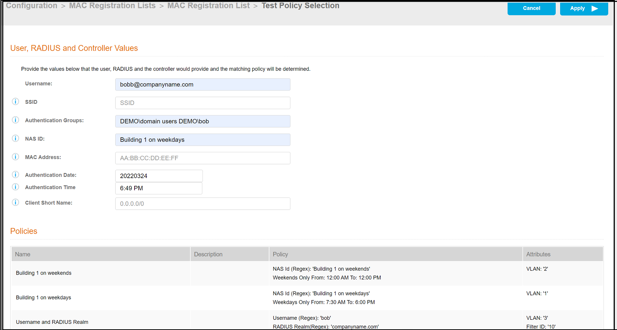This screenshot has width=617, height=330.
Task: Click attribute text VLAN: '3'
Action: tap(537, 318)
